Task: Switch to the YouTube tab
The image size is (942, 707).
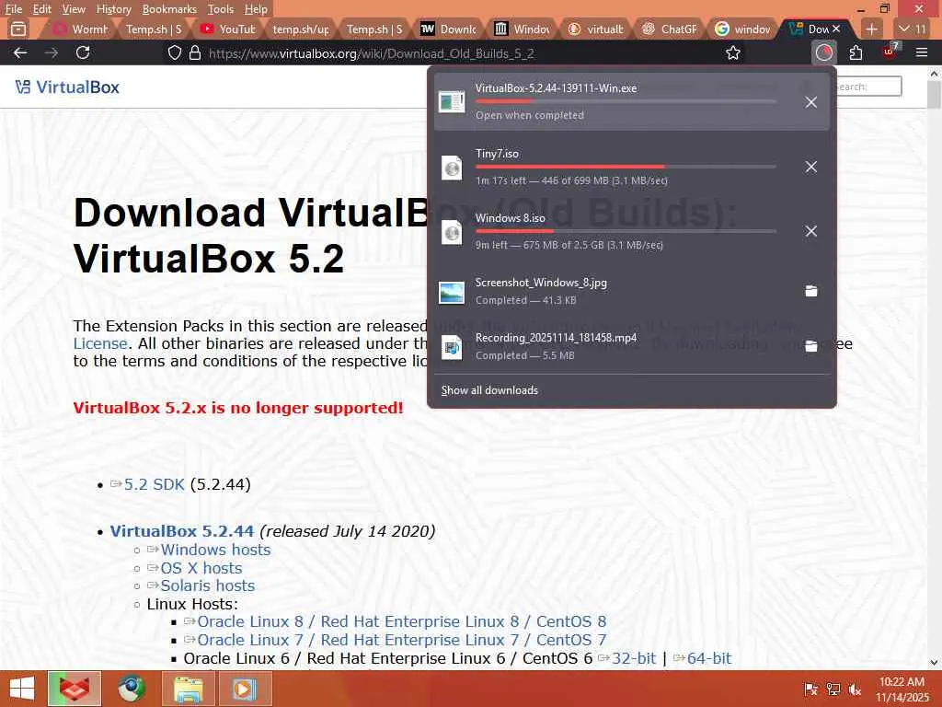Action: [x=227, y=29]
